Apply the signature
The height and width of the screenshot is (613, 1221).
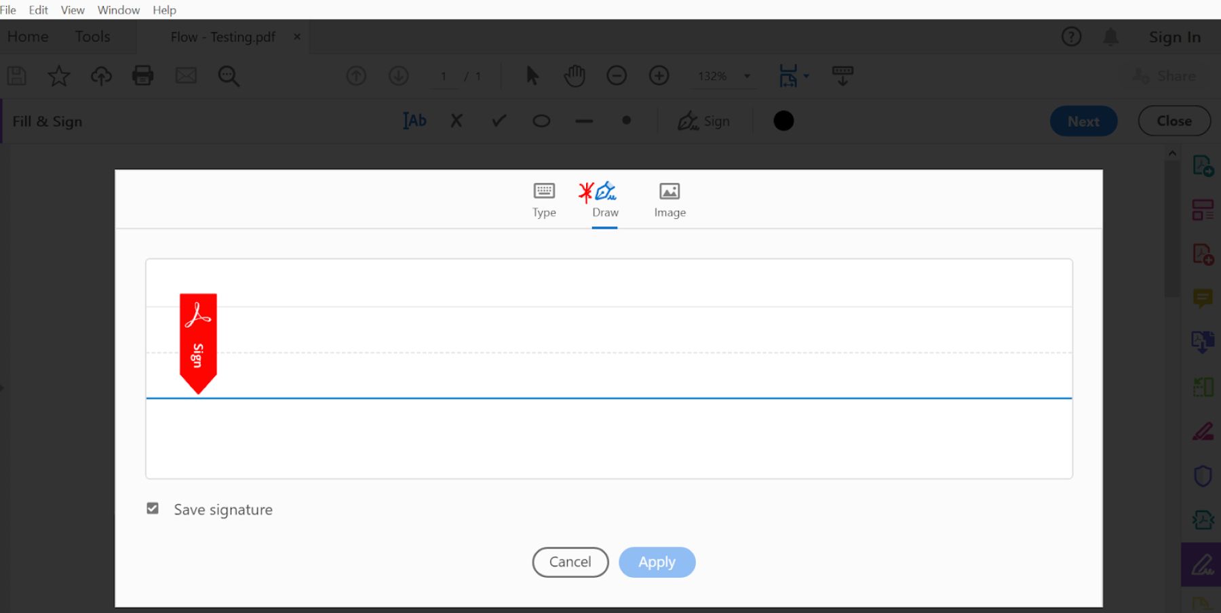click(x=657, y=562)
